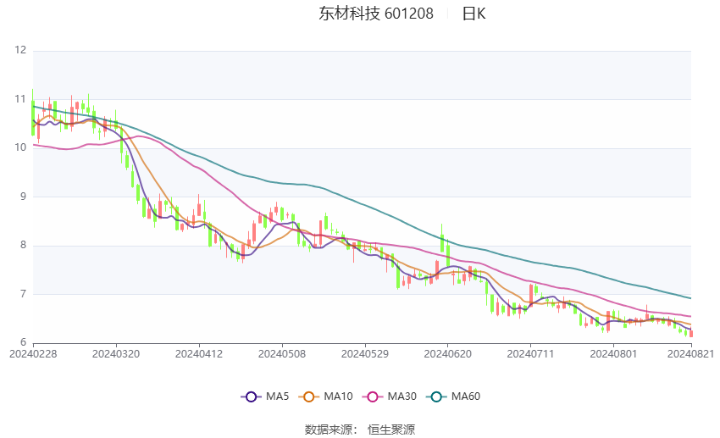Click the 日K label in the title
Screen dimensions: 720x438
474,14
